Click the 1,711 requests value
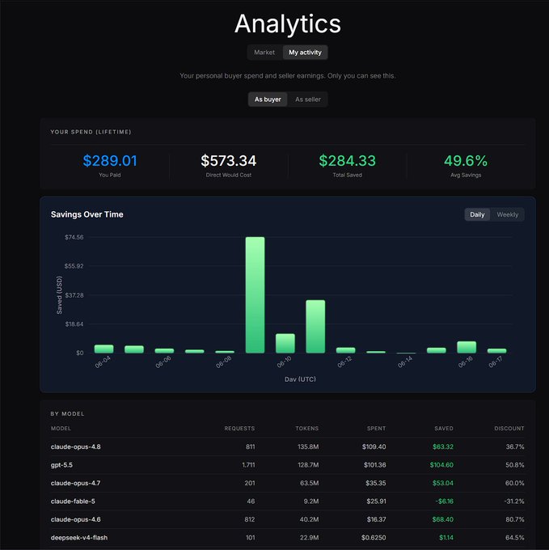Image resolution: width=549 pixels, height=550 pixels. coord(248,465)
